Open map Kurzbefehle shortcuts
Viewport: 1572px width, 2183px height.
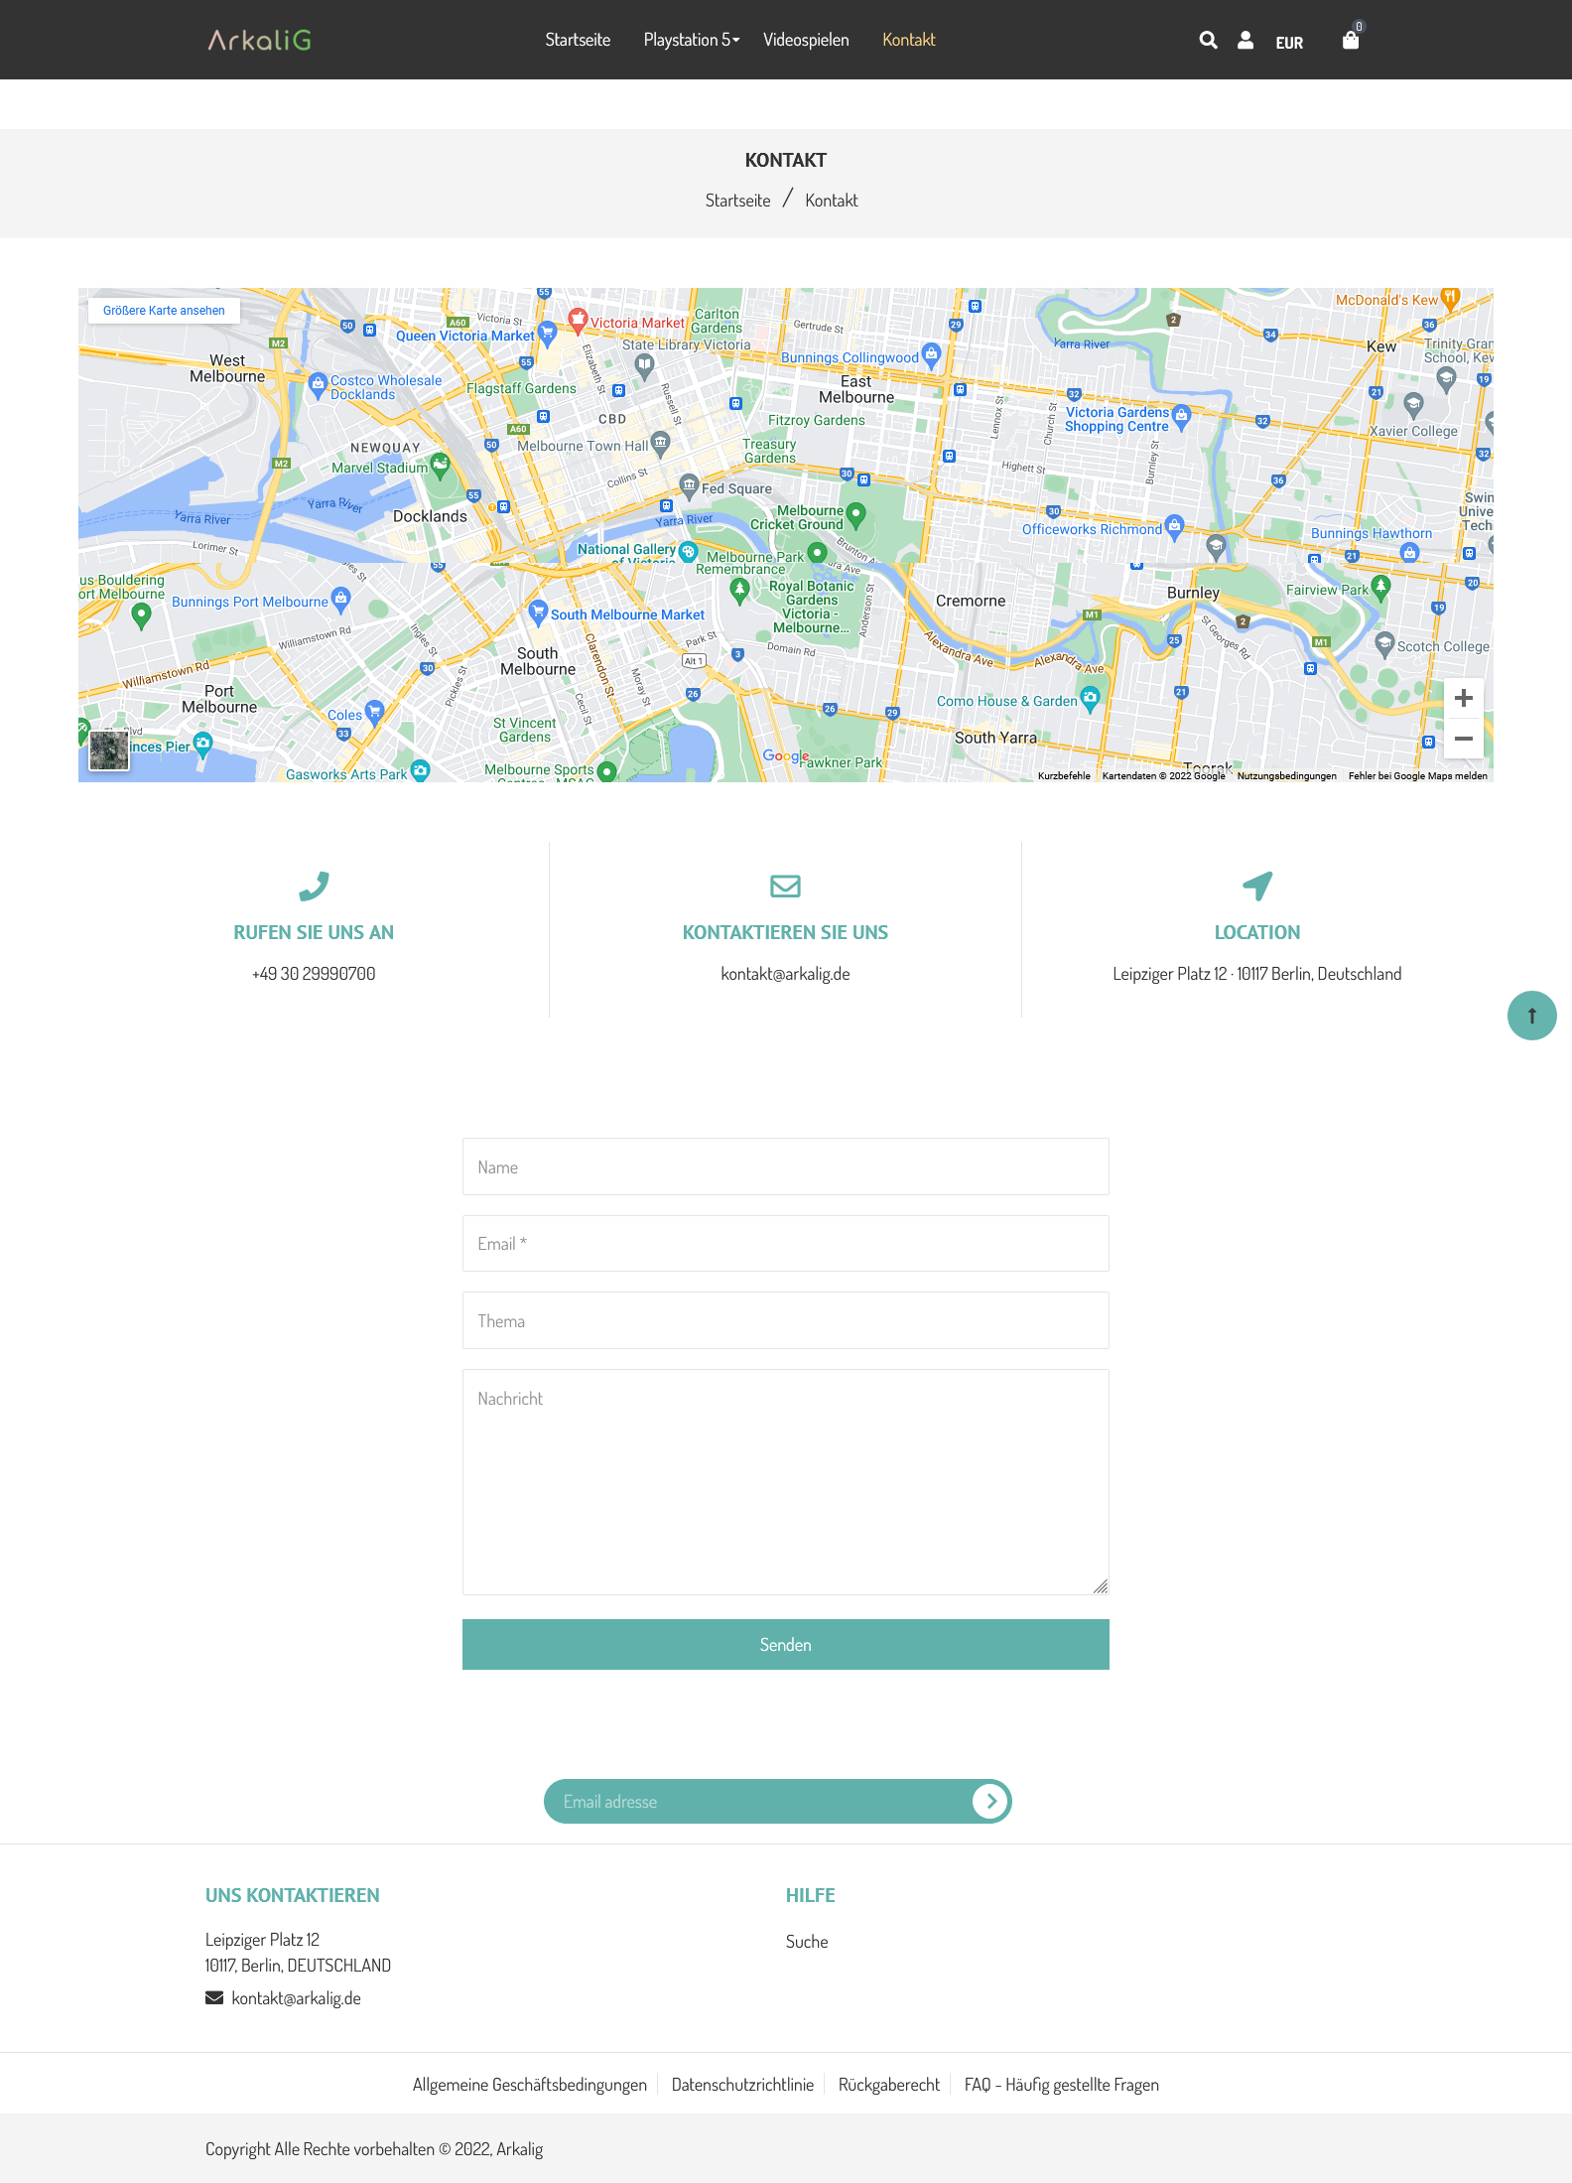point(1064,775)
